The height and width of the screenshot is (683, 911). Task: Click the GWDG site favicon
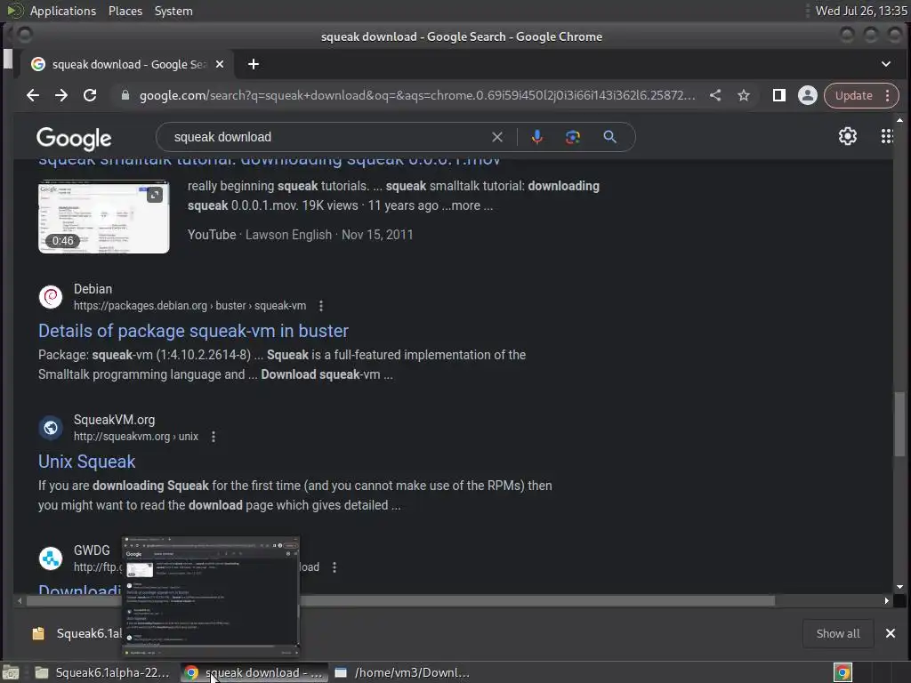[51, 558]
